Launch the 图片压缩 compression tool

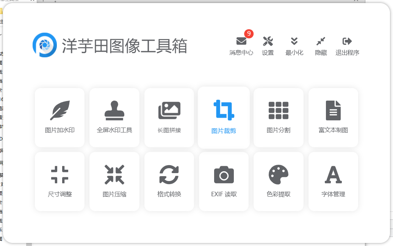click(x=114, y=181)
